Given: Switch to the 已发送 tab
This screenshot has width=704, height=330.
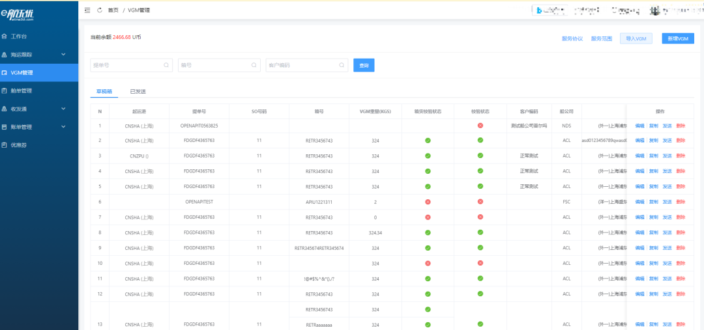Looking at the screenshot, I should pyautogui.click(x=138, y=92).
